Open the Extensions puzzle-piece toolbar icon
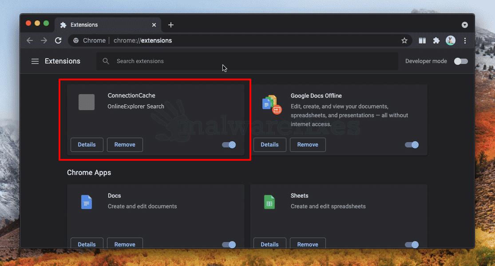The width and height of the screenshot is (495, 266). (x=436, y=40)
